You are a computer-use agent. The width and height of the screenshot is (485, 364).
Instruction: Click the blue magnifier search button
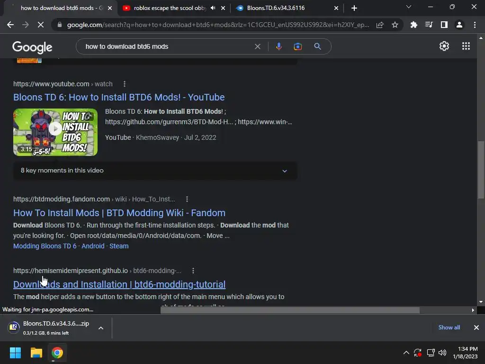(x=317, y=46)
